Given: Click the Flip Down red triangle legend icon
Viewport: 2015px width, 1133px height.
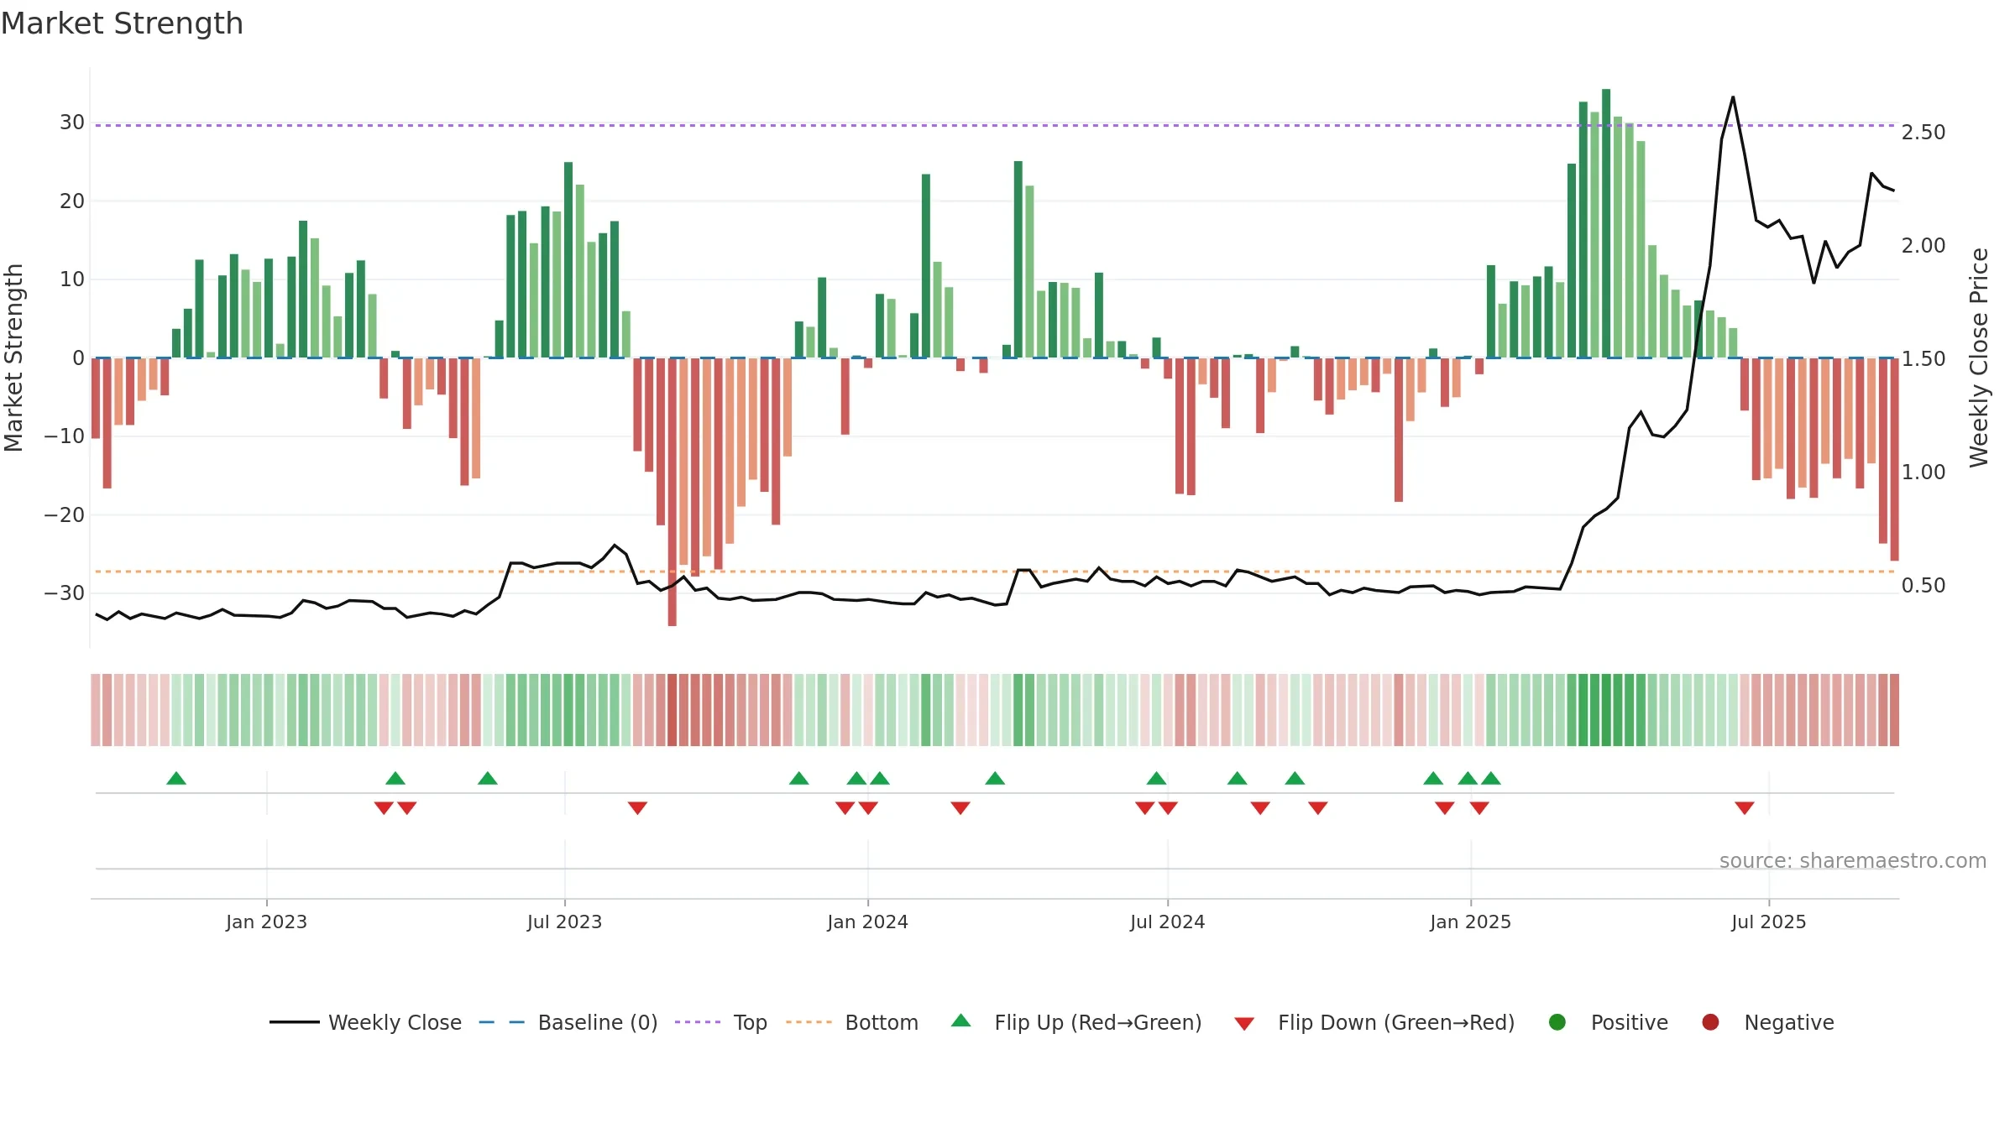Looking at the screenshot, I should 1244,1024.
